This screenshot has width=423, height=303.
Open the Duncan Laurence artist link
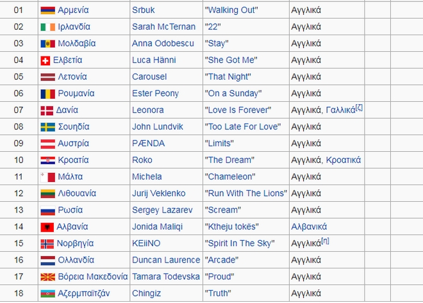(x=166, y=260)
